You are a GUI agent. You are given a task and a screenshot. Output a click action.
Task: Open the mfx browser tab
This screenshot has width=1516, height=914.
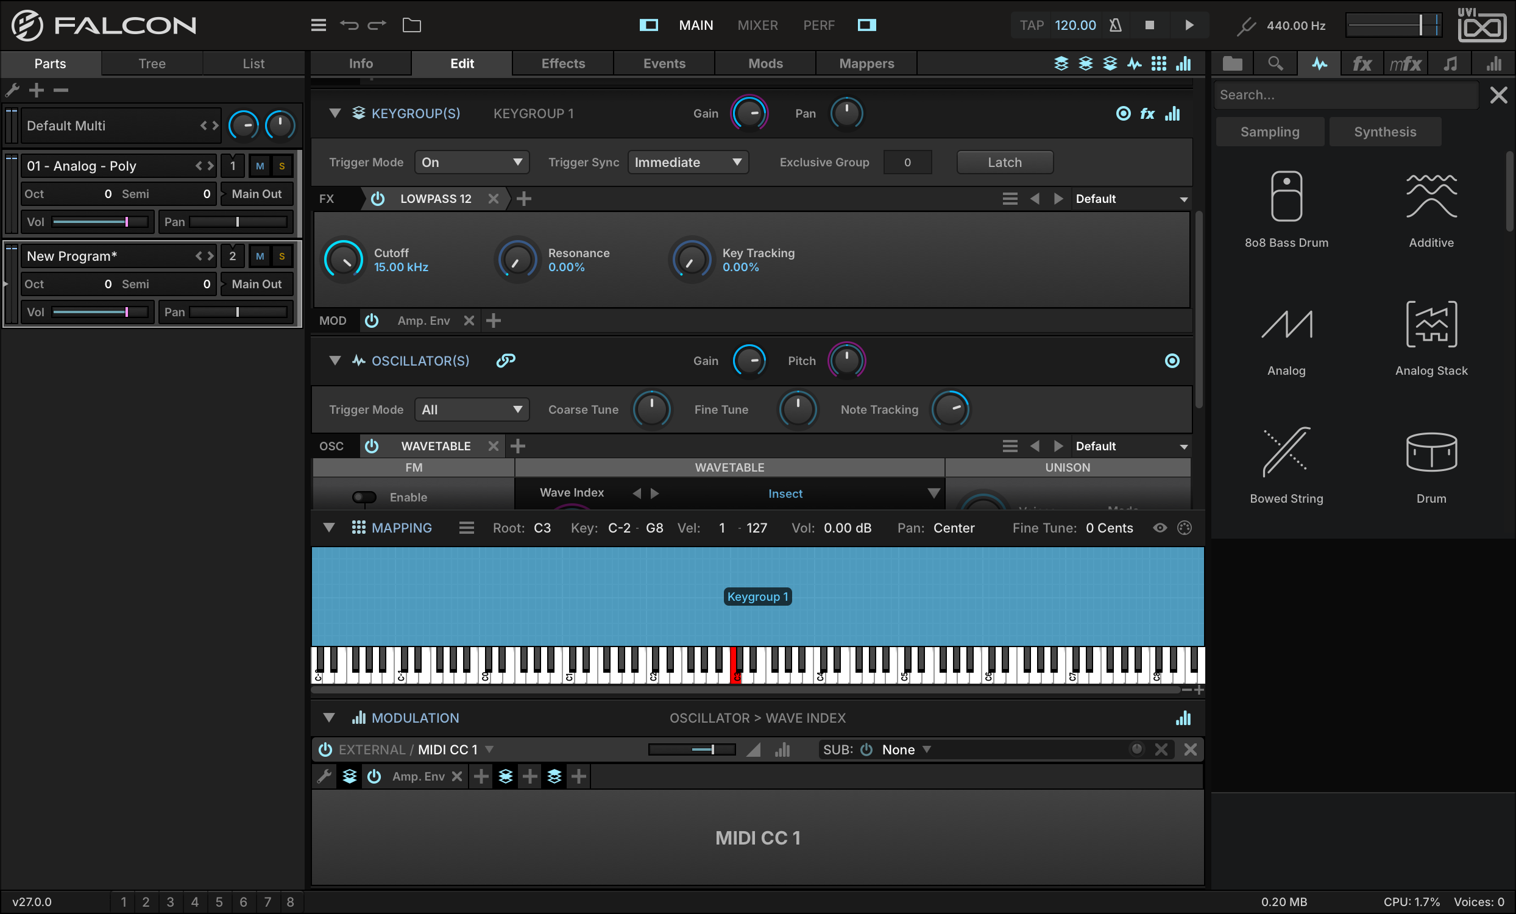[1405, 63]
